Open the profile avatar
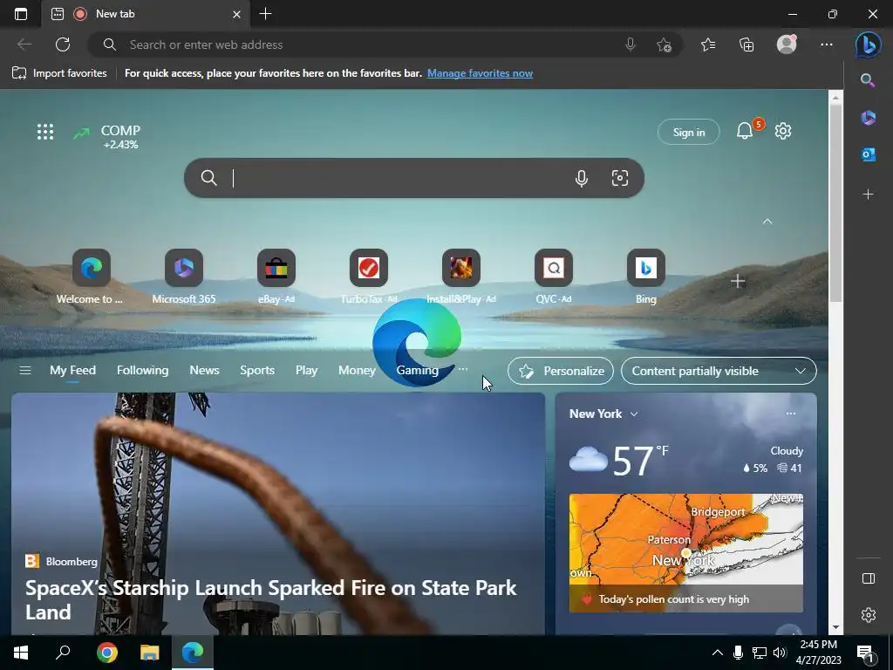 click(x=787, y=44)
